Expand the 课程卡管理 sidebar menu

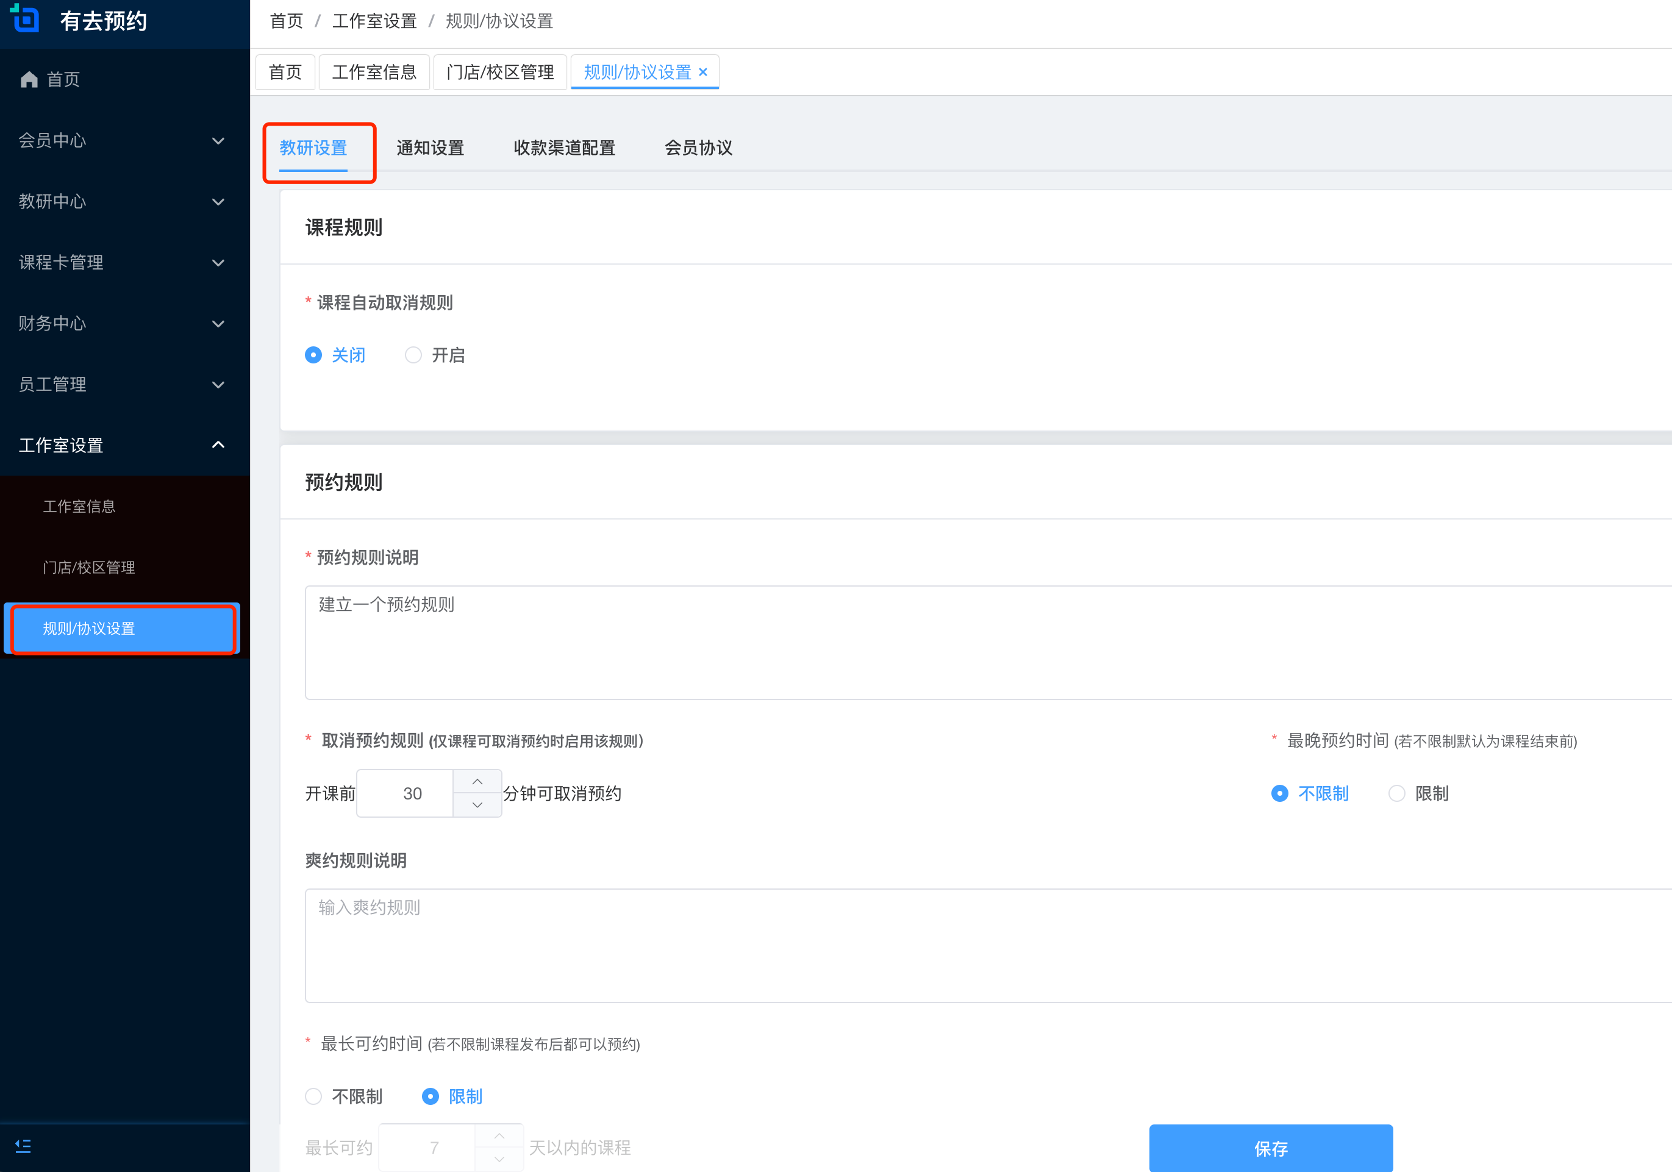point(124,262)
